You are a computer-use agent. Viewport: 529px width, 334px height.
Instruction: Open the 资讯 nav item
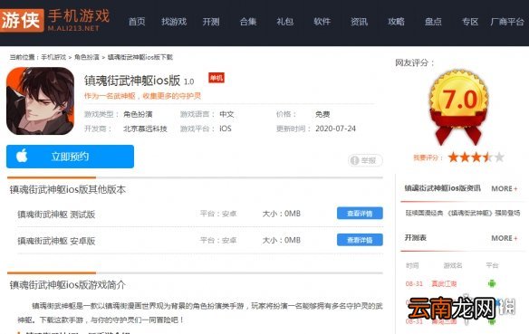pos(360,22)
